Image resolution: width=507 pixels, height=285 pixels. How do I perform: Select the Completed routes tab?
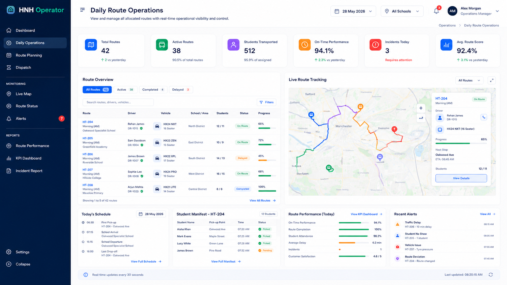(x=153, y=90)
